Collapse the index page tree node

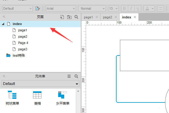[3, 24]
